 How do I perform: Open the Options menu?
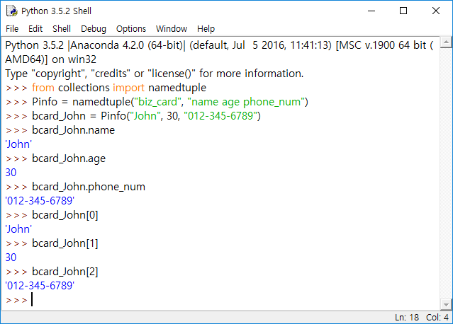(131, 29)
